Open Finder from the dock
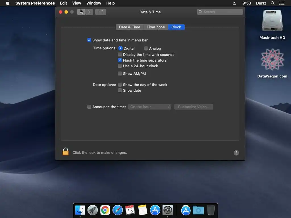The height and width of the screenshot is (218, 291). (x=80, y=210)
